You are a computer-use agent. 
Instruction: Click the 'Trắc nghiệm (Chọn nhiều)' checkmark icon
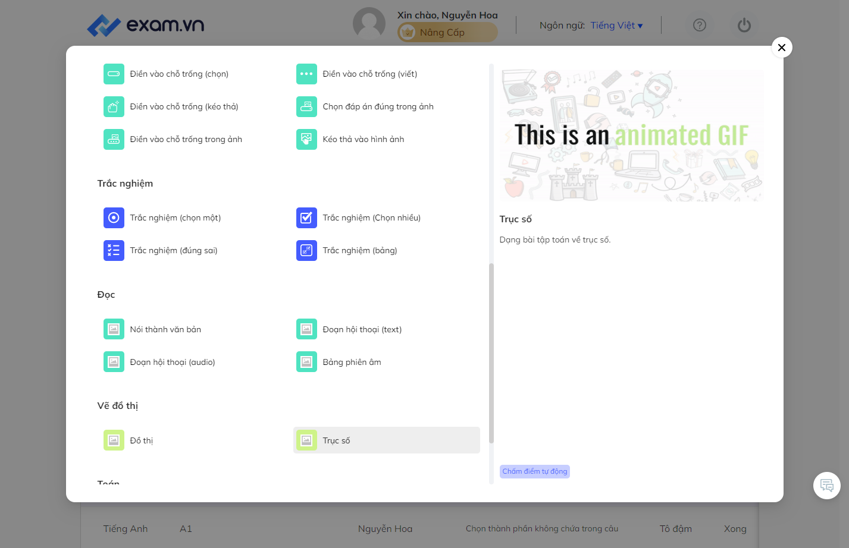[x=306, y=218]
